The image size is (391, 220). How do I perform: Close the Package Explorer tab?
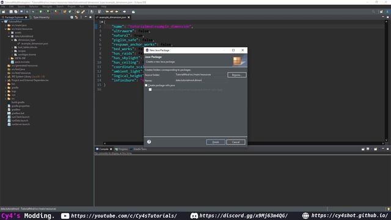tap(26, 17)
